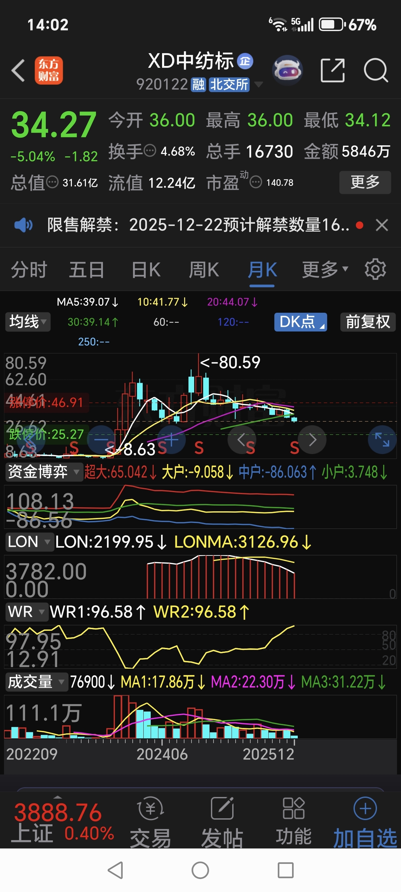Screen dimensions: 401x892
Task: Move chart left with previous arrow
Action: (242, 439)
